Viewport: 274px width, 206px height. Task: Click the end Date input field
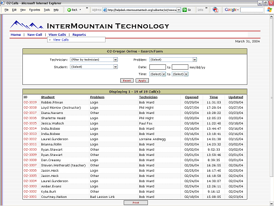click(x=180, y=67)
